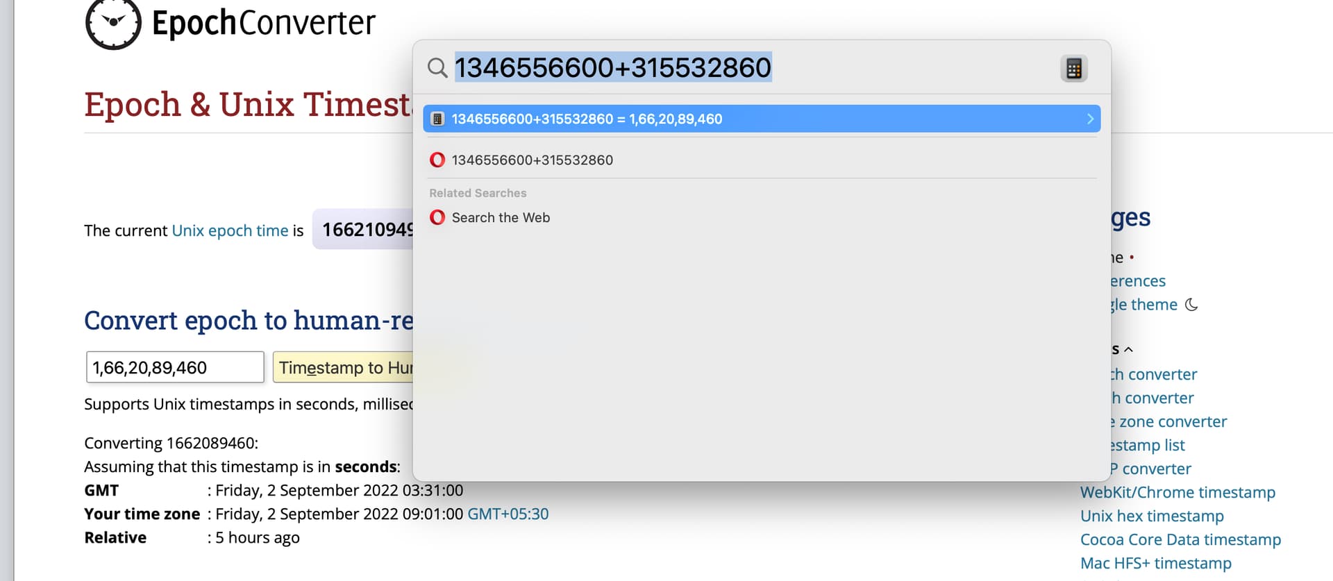The height and width of the screenshot is (581, 1333).
Task: Open the Unix epoch time link
Action: pyautogui.click(x=230, y=230)
